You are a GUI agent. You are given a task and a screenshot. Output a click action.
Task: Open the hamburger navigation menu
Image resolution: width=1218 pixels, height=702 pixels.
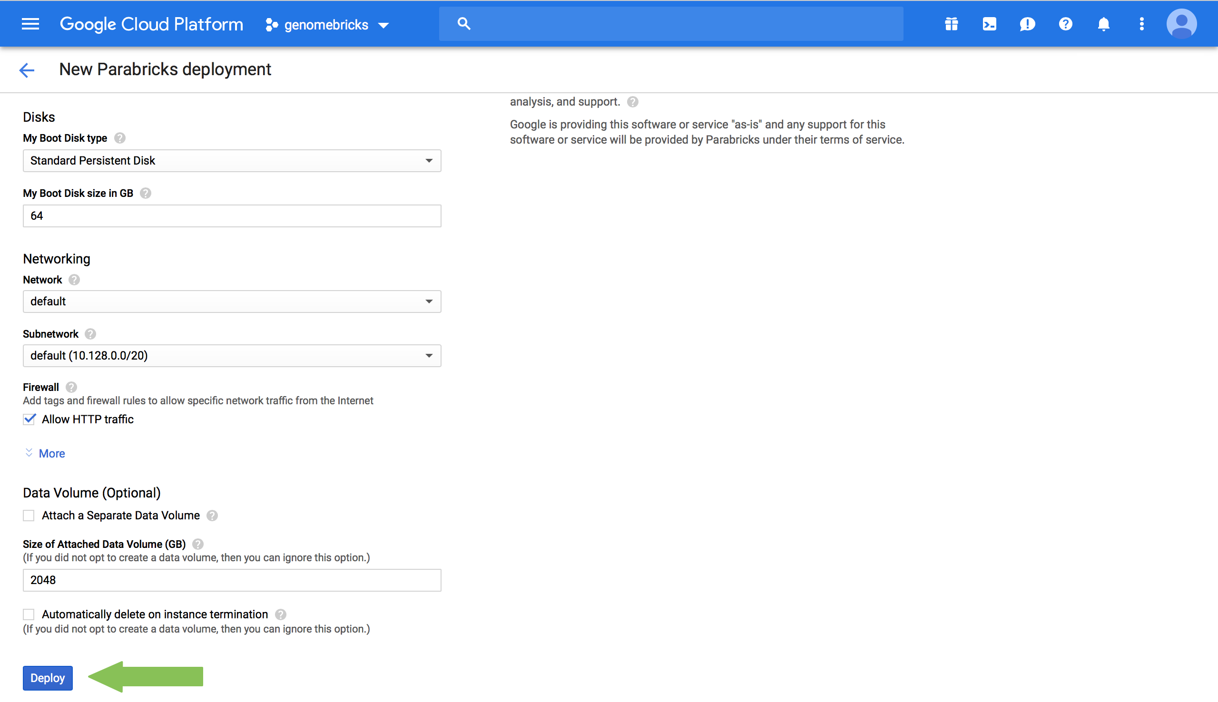click(30, 24)
